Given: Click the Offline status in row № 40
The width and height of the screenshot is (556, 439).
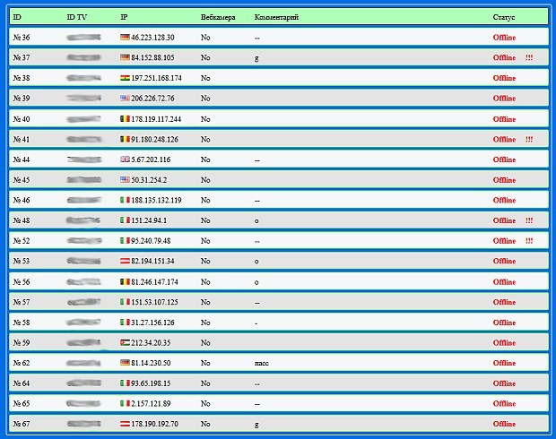Looking at the screenshot, I should click(504, 119).
